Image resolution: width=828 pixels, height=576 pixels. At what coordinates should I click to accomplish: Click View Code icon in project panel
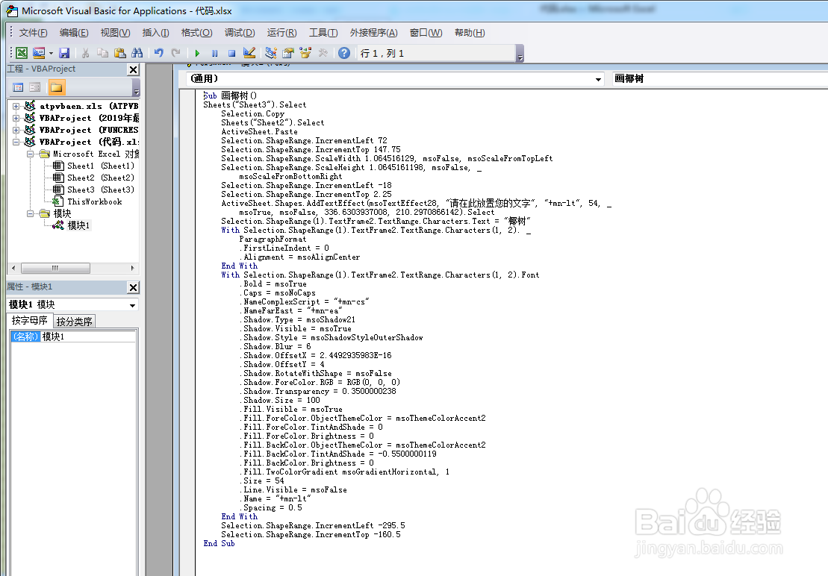pos(18,87)
